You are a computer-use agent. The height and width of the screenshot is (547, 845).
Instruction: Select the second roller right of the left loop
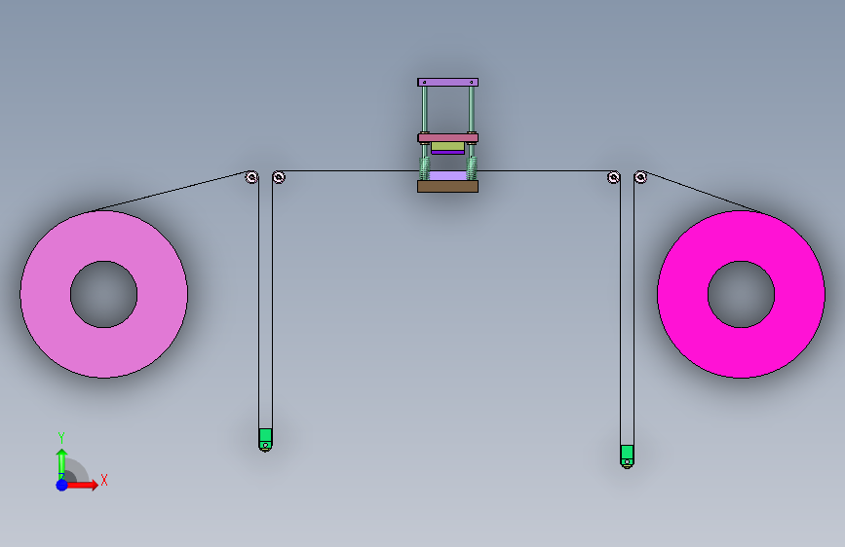pyautogui.click(x=278, y=177)
